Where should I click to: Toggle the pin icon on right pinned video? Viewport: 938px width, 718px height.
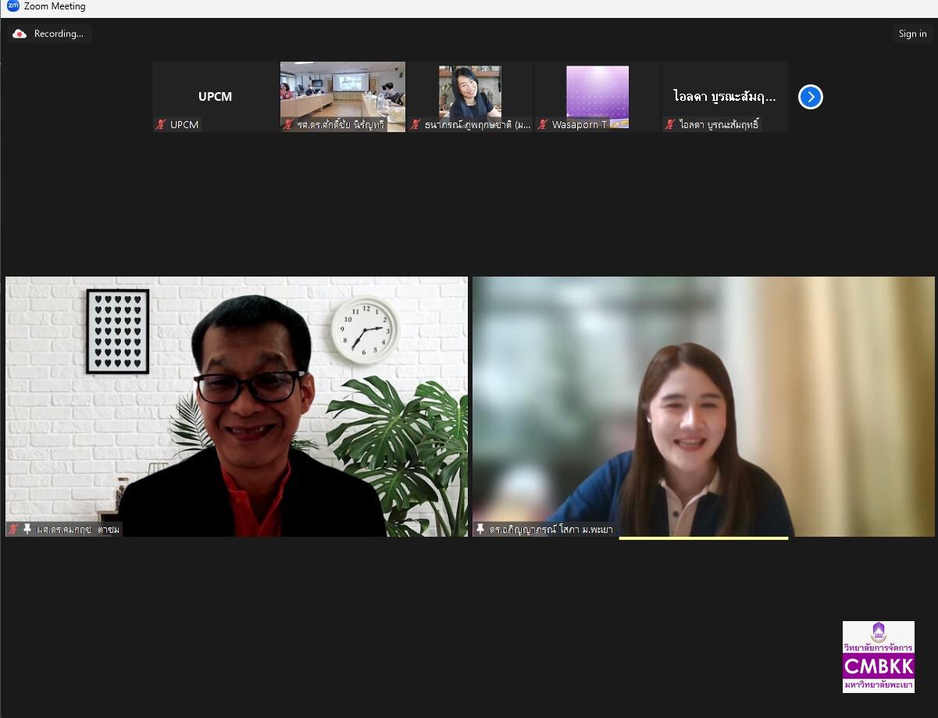480,529
